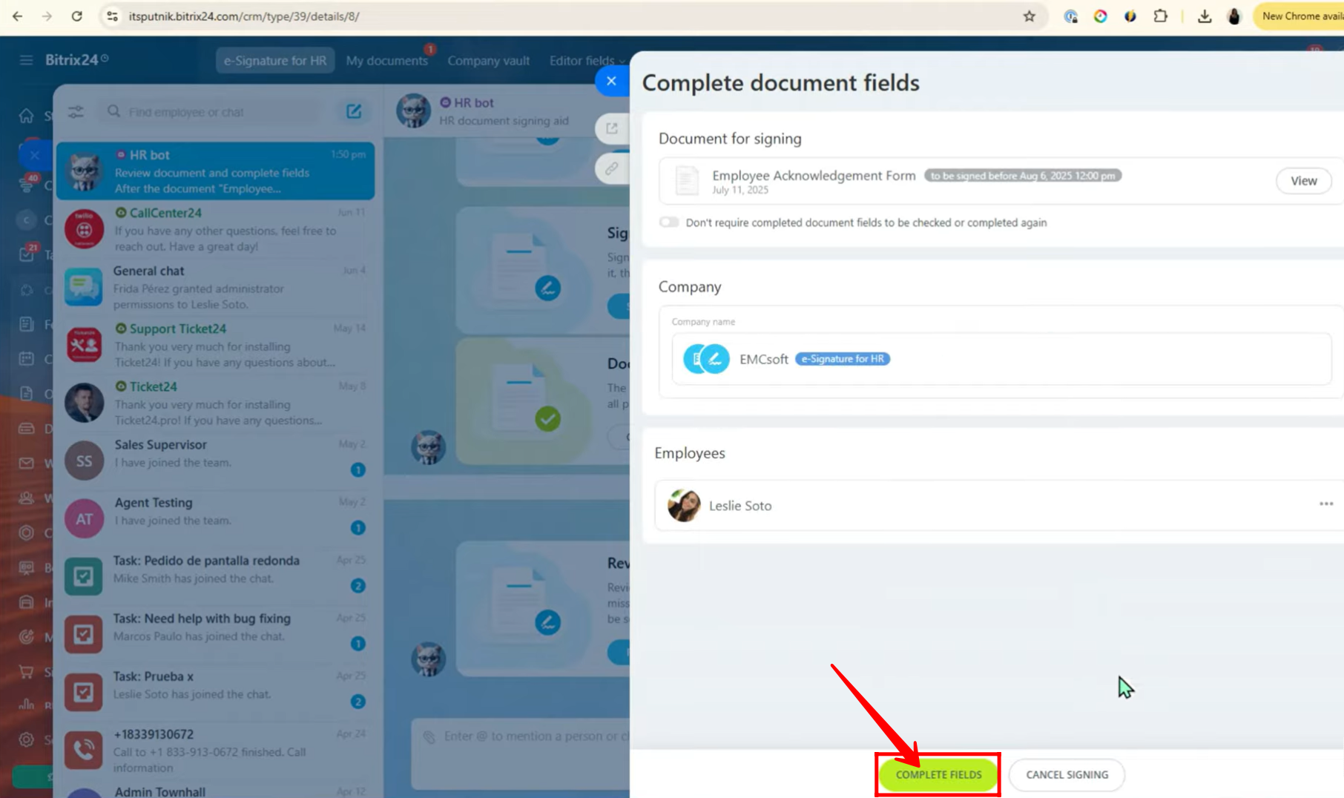This screenshot has width=1344, height=798.
Task: Open panel in new window icon
Action: pos(611,128)
